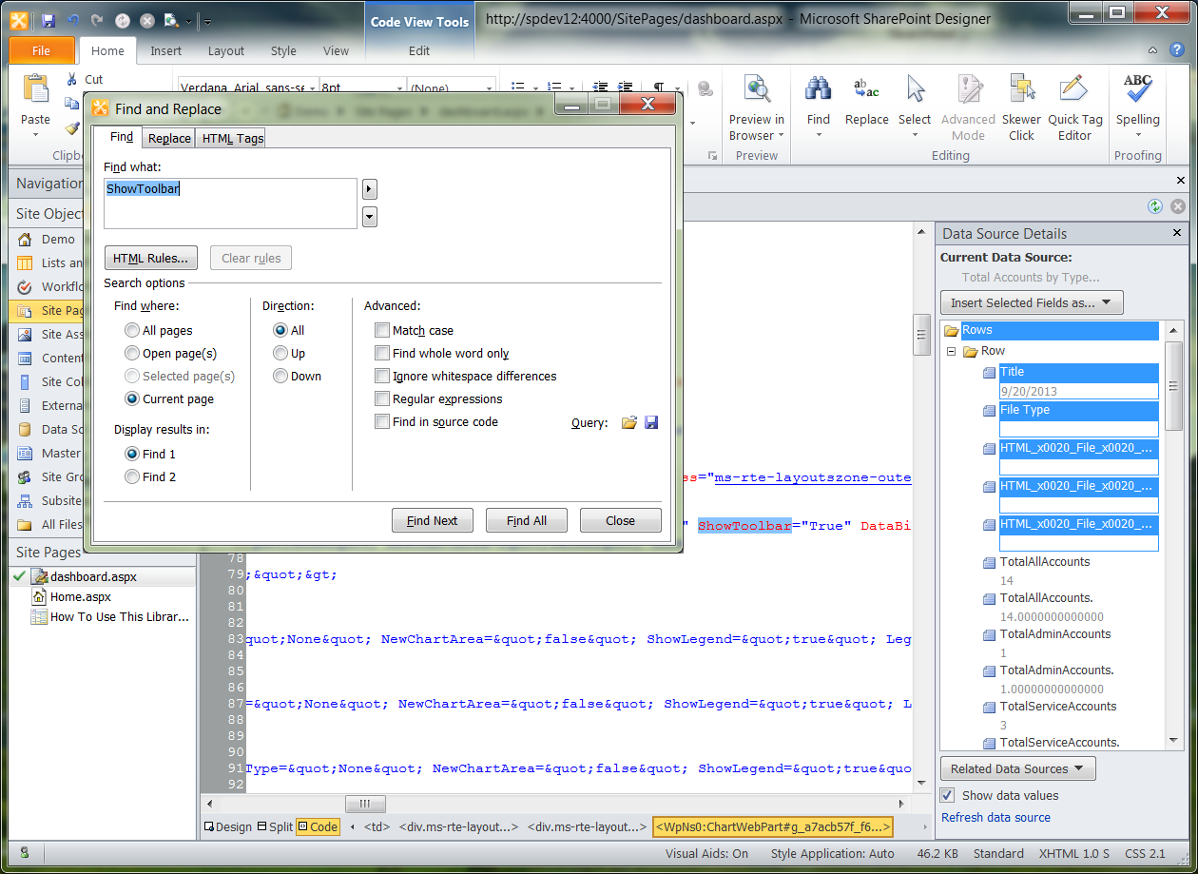Click the Data Source Details scrollbar thumb
This screenshot has width=1198, height=874.
click(x=1173, y=387)
